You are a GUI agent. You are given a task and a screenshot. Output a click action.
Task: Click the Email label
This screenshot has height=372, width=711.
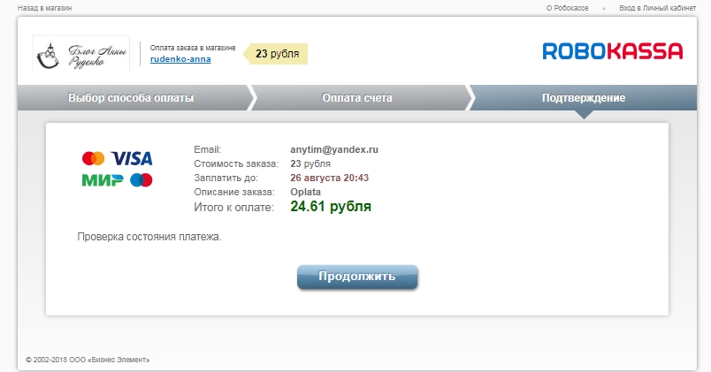[208, 149]
